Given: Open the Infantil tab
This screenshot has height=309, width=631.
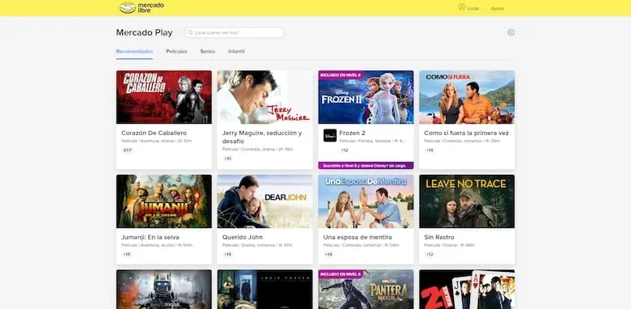Looking at the screenshot, I should 236,52.
